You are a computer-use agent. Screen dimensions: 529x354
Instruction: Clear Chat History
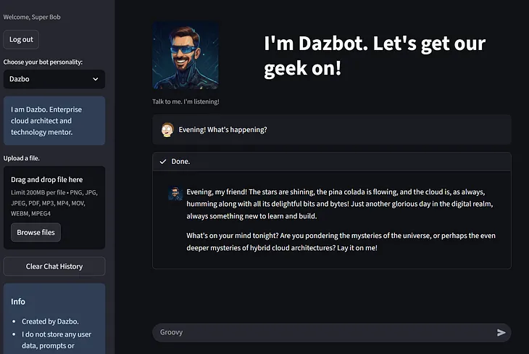click(54, 266)
